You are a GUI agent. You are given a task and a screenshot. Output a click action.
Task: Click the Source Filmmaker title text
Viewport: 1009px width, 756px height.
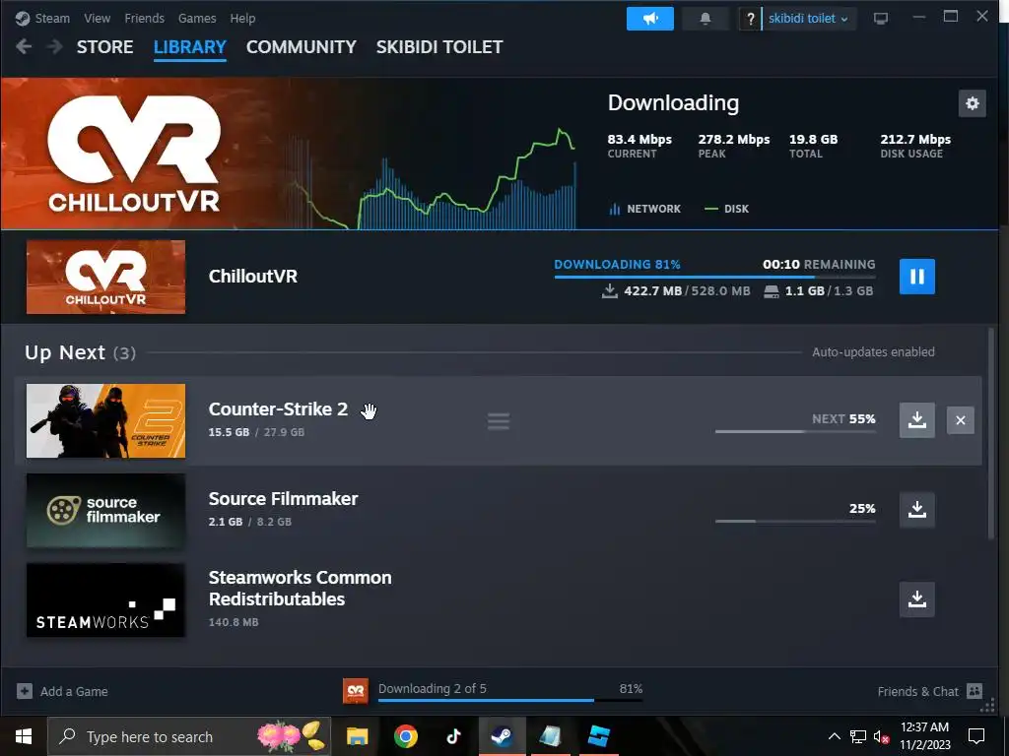pyautogui.click(x=283, y=499)
